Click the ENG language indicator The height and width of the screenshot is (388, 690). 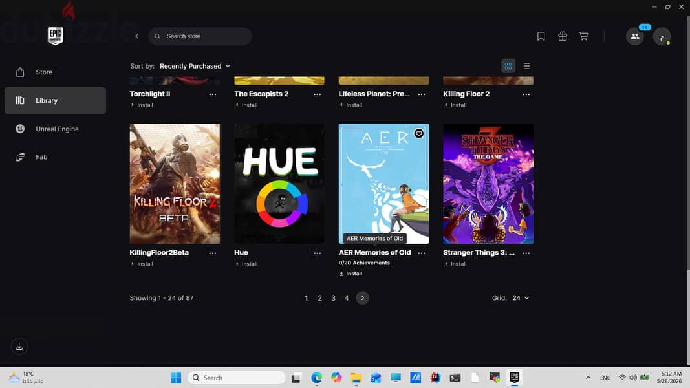(x=605, y=378)
